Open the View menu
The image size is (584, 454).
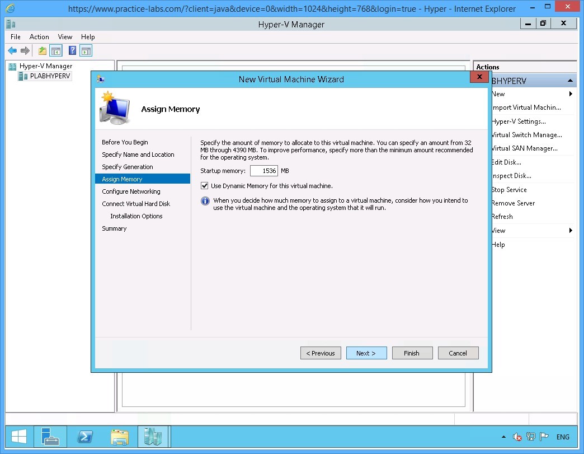pyautogui.click(x=65, y=36)
